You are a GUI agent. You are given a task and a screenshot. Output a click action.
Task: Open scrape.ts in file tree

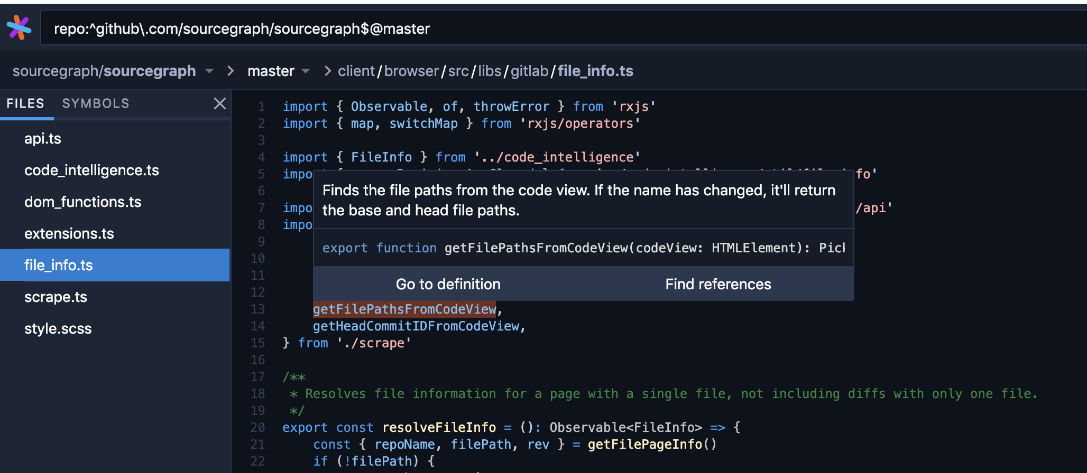pos(115,297)
